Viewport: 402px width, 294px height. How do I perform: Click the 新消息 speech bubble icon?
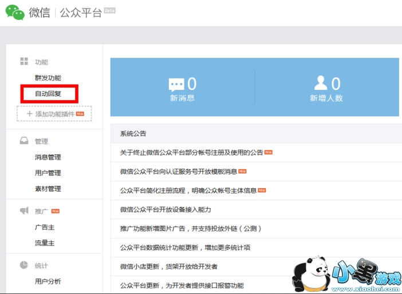(x=176, y=85)
